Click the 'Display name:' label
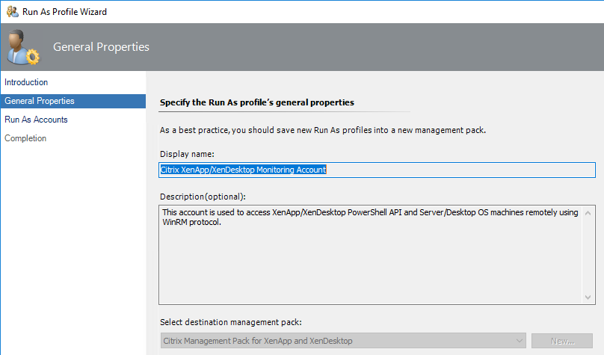The image size is (604, 355). [187, 154]
